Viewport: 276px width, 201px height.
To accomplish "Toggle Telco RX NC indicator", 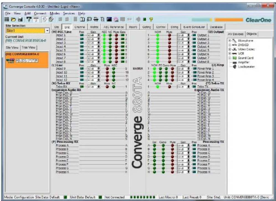I will (114, 87).
